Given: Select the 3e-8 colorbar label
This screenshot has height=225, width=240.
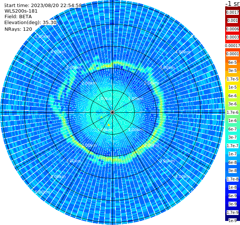Looking at the screenshot, I should (233, 171).
